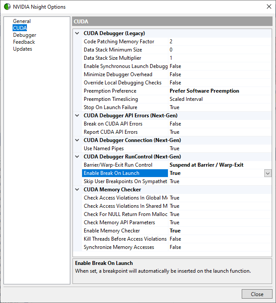Select Preemption Timeslicing property

coord(125,99)
